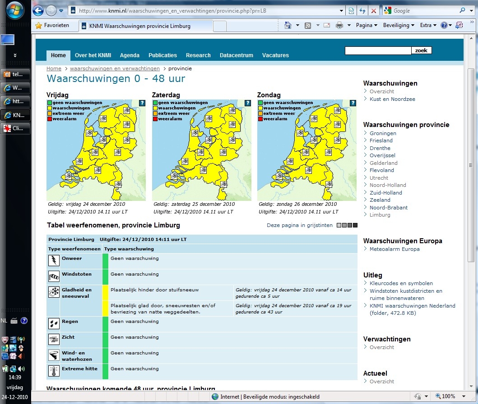Select the KNMI Waarschuwingen provincie Limburg tab
Viewport: 478px width, 404px height.
(x=146, y=26)
